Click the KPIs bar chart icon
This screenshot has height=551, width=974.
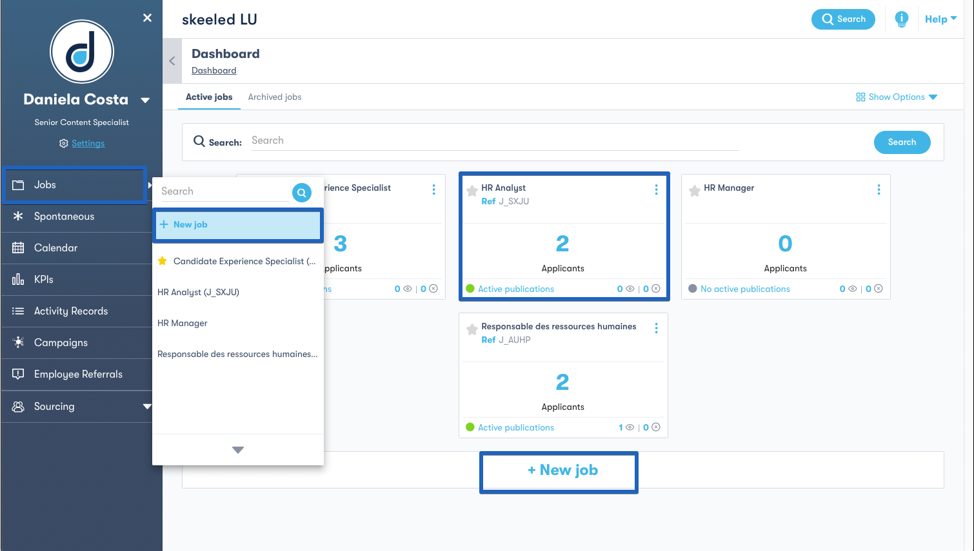(x=18, y=280)
